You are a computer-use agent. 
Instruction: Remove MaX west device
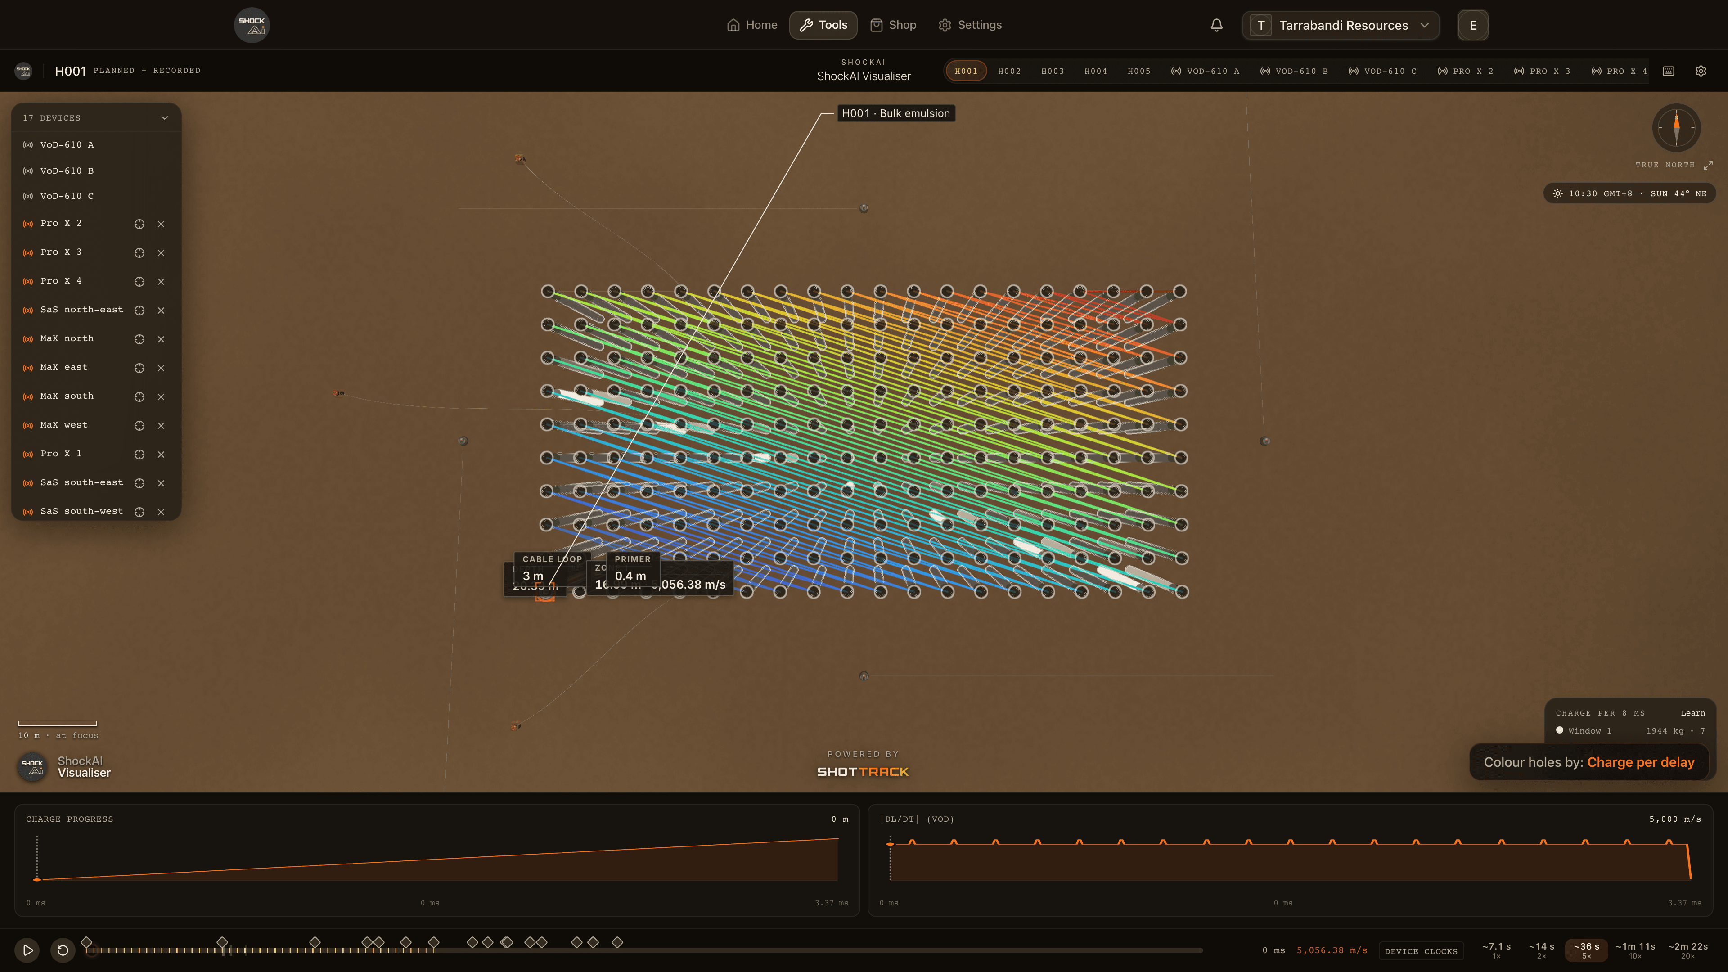click(x=161, y=425)
